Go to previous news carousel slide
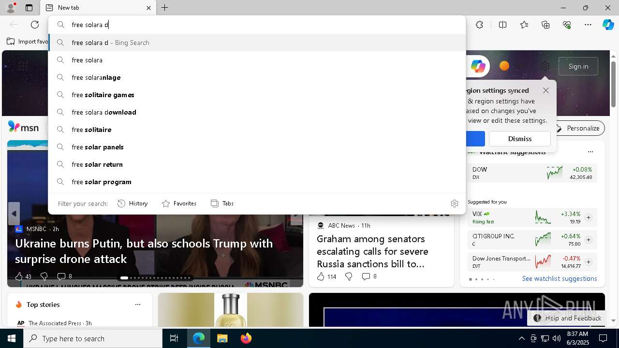 point(14,214)
